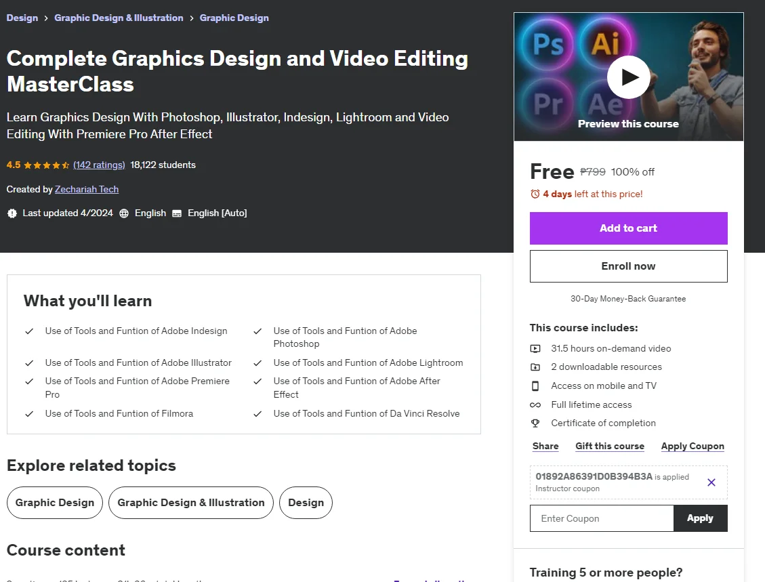Click the certificate trophy icon
This screenshot has width=765, height=582.
coord(535,423)
